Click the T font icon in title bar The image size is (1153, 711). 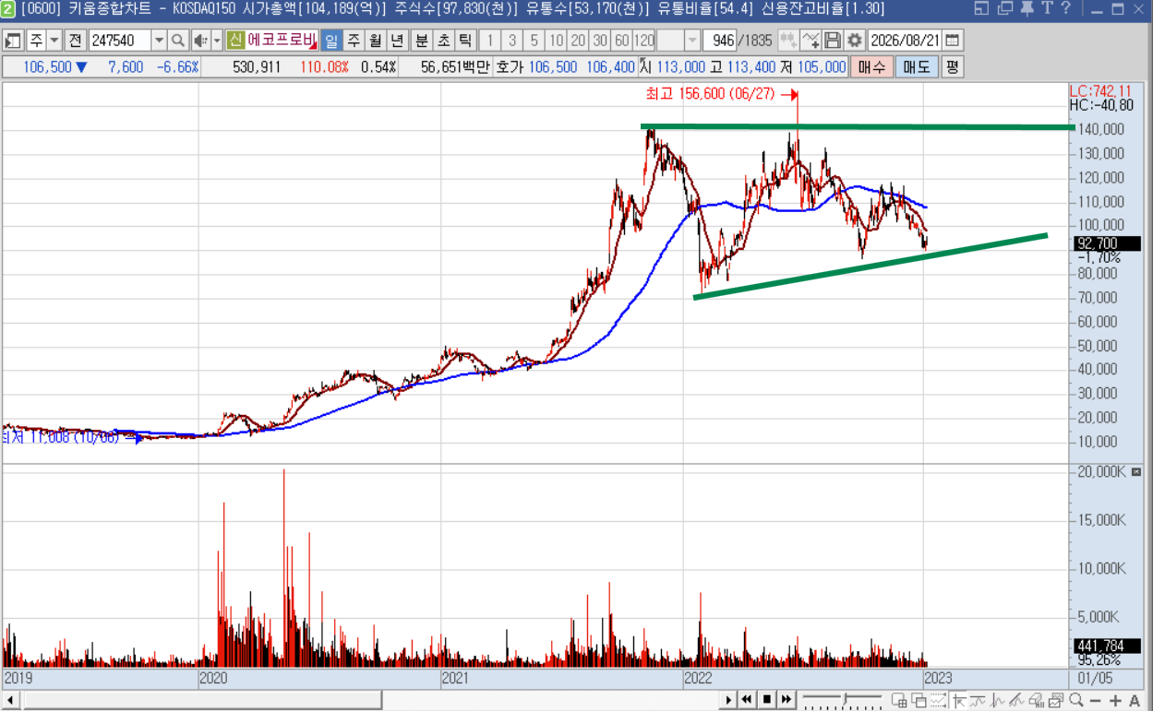click(x=1046, y=8)
